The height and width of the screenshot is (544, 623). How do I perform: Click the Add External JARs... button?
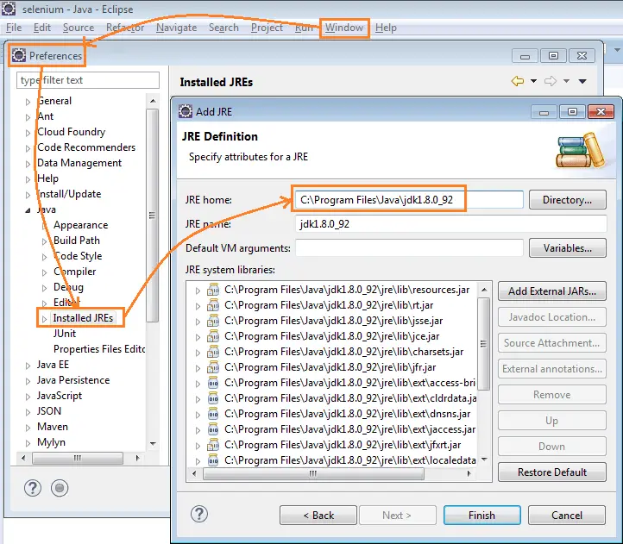click(x=551, y=291)
